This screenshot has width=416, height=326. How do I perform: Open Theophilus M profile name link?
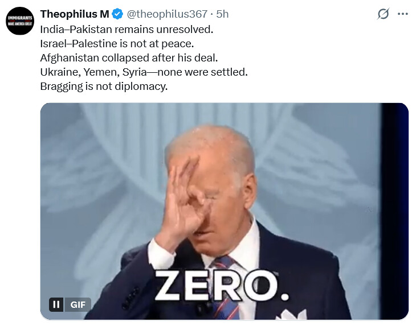pos(75,14)
